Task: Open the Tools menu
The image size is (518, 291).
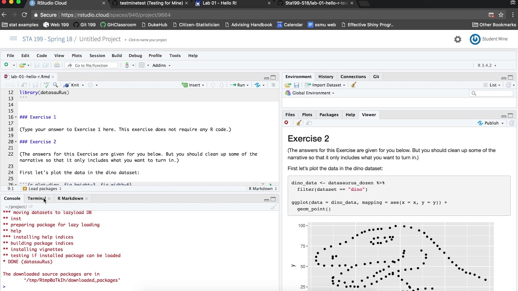Action: pos(175,55)
